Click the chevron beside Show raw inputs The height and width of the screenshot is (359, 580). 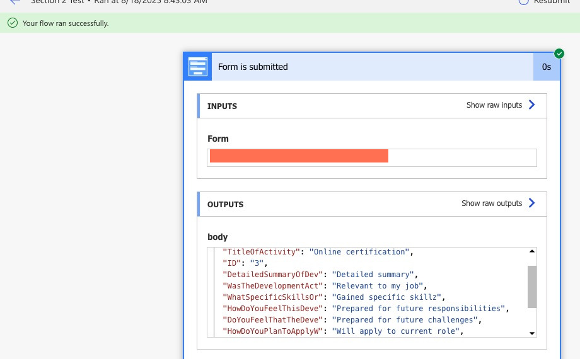point(531,105)
